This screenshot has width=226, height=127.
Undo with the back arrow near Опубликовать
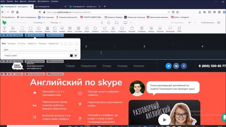(190, 23)
